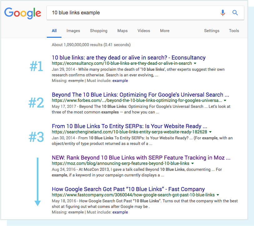Switch to the Images tab
Image resolution: width=254 pixels, height=226 pixels.
click(73, 31)
